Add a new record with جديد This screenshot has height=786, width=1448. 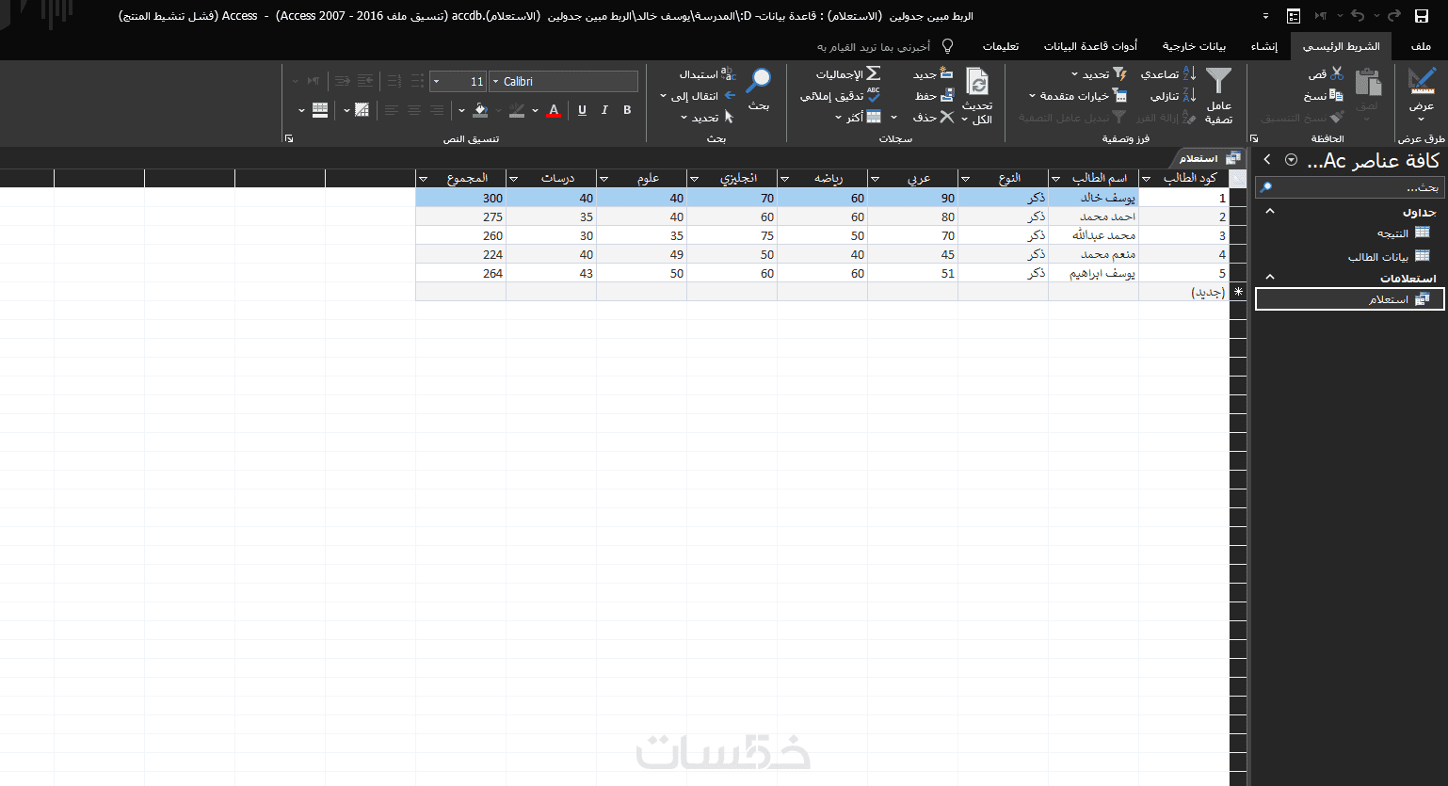tap(932, 73)
